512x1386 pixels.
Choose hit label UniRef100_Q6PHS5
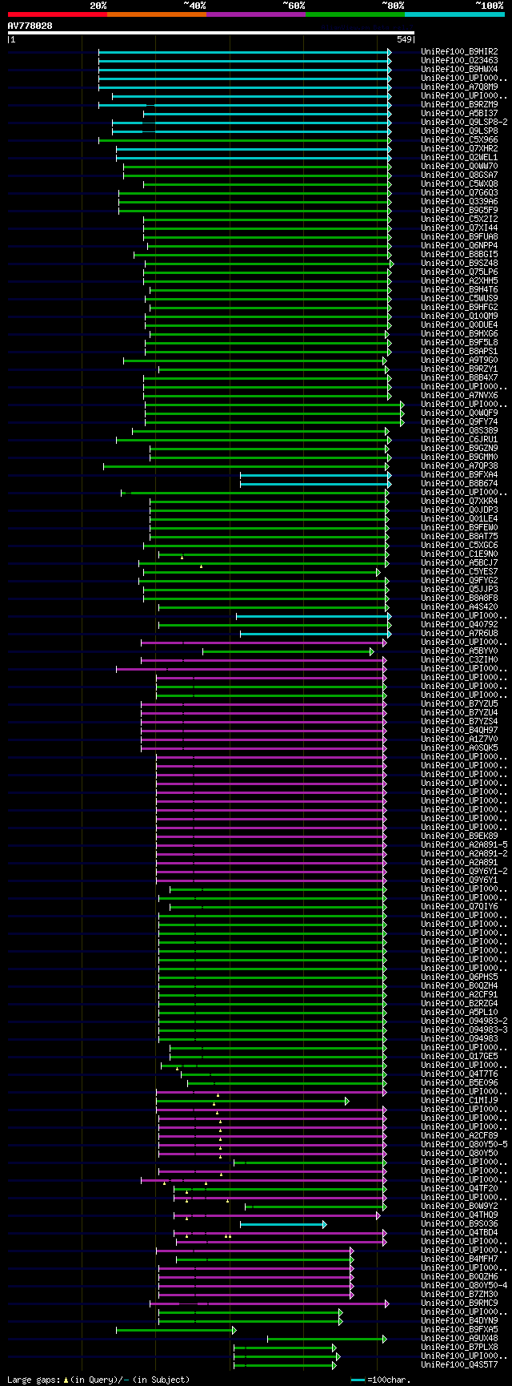459,977
